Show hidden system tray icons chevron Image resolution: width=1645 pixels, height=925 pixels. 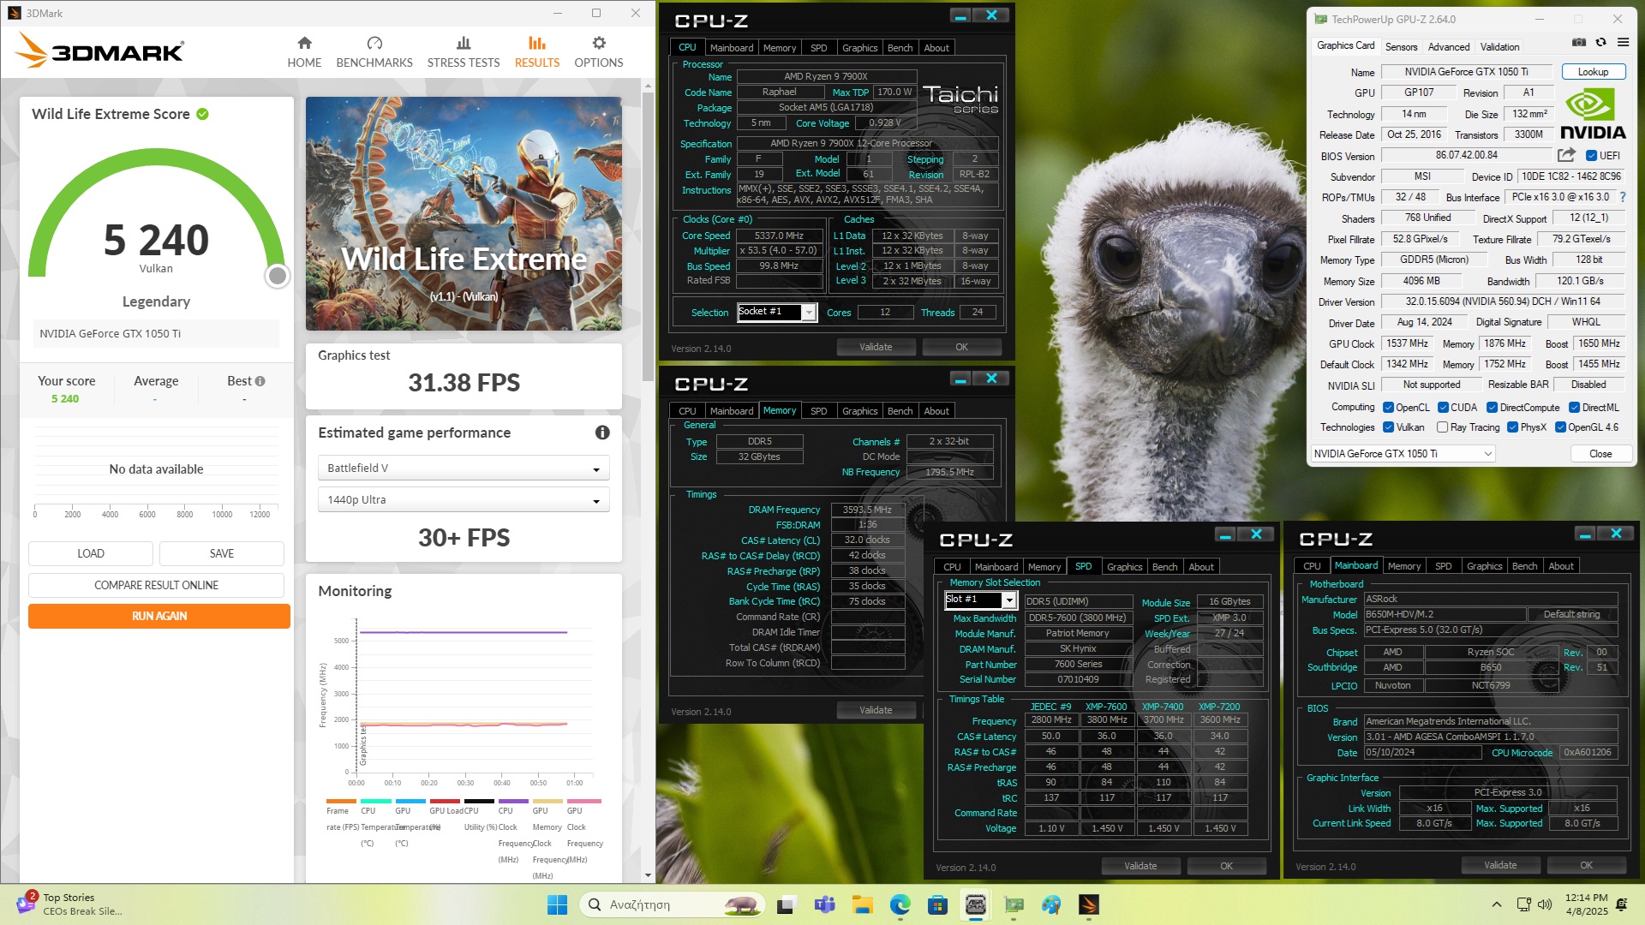[x=1497, y=904]
